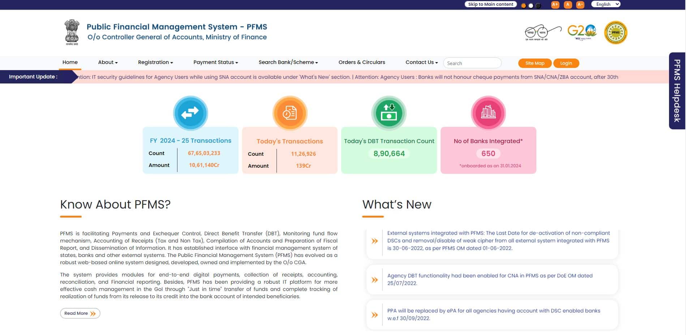Open the PFMS Helpdesk side tab
Viewport: 686px width, 335px height.
[x=677, y=91]
